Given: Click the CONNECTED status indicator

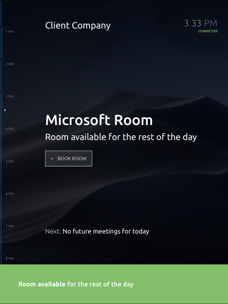Looking at the screenshot, I should pyautogui.click(x=208, y=31).
